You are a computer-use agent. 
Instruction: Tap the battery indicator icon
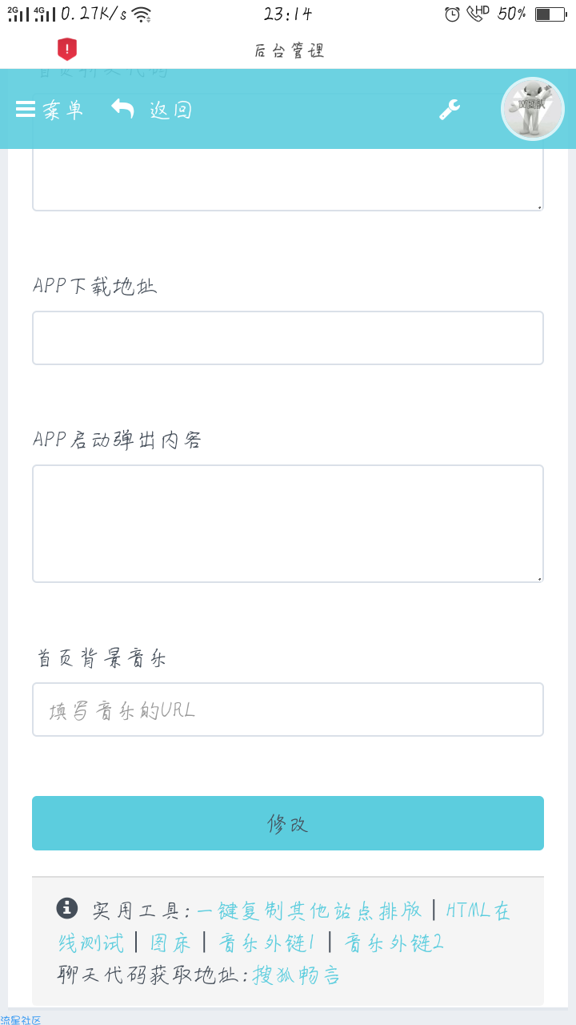551,14
